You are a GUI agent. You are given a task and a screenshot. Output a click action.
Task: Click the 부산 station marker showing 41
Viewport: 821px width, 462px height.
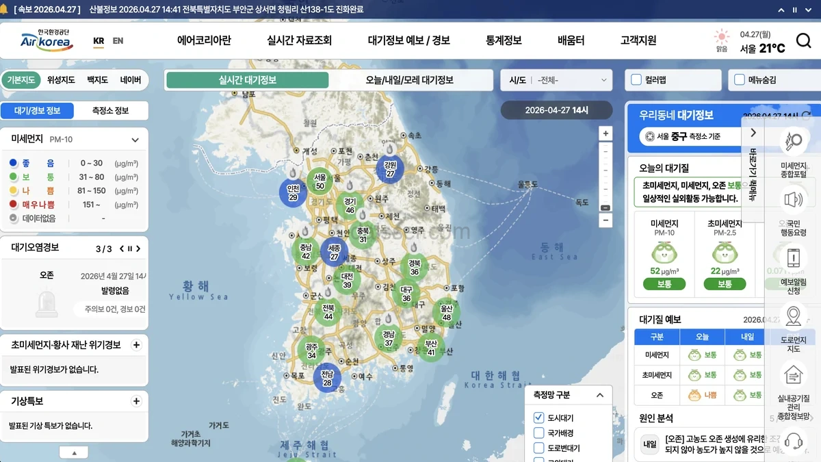point(431,348)
